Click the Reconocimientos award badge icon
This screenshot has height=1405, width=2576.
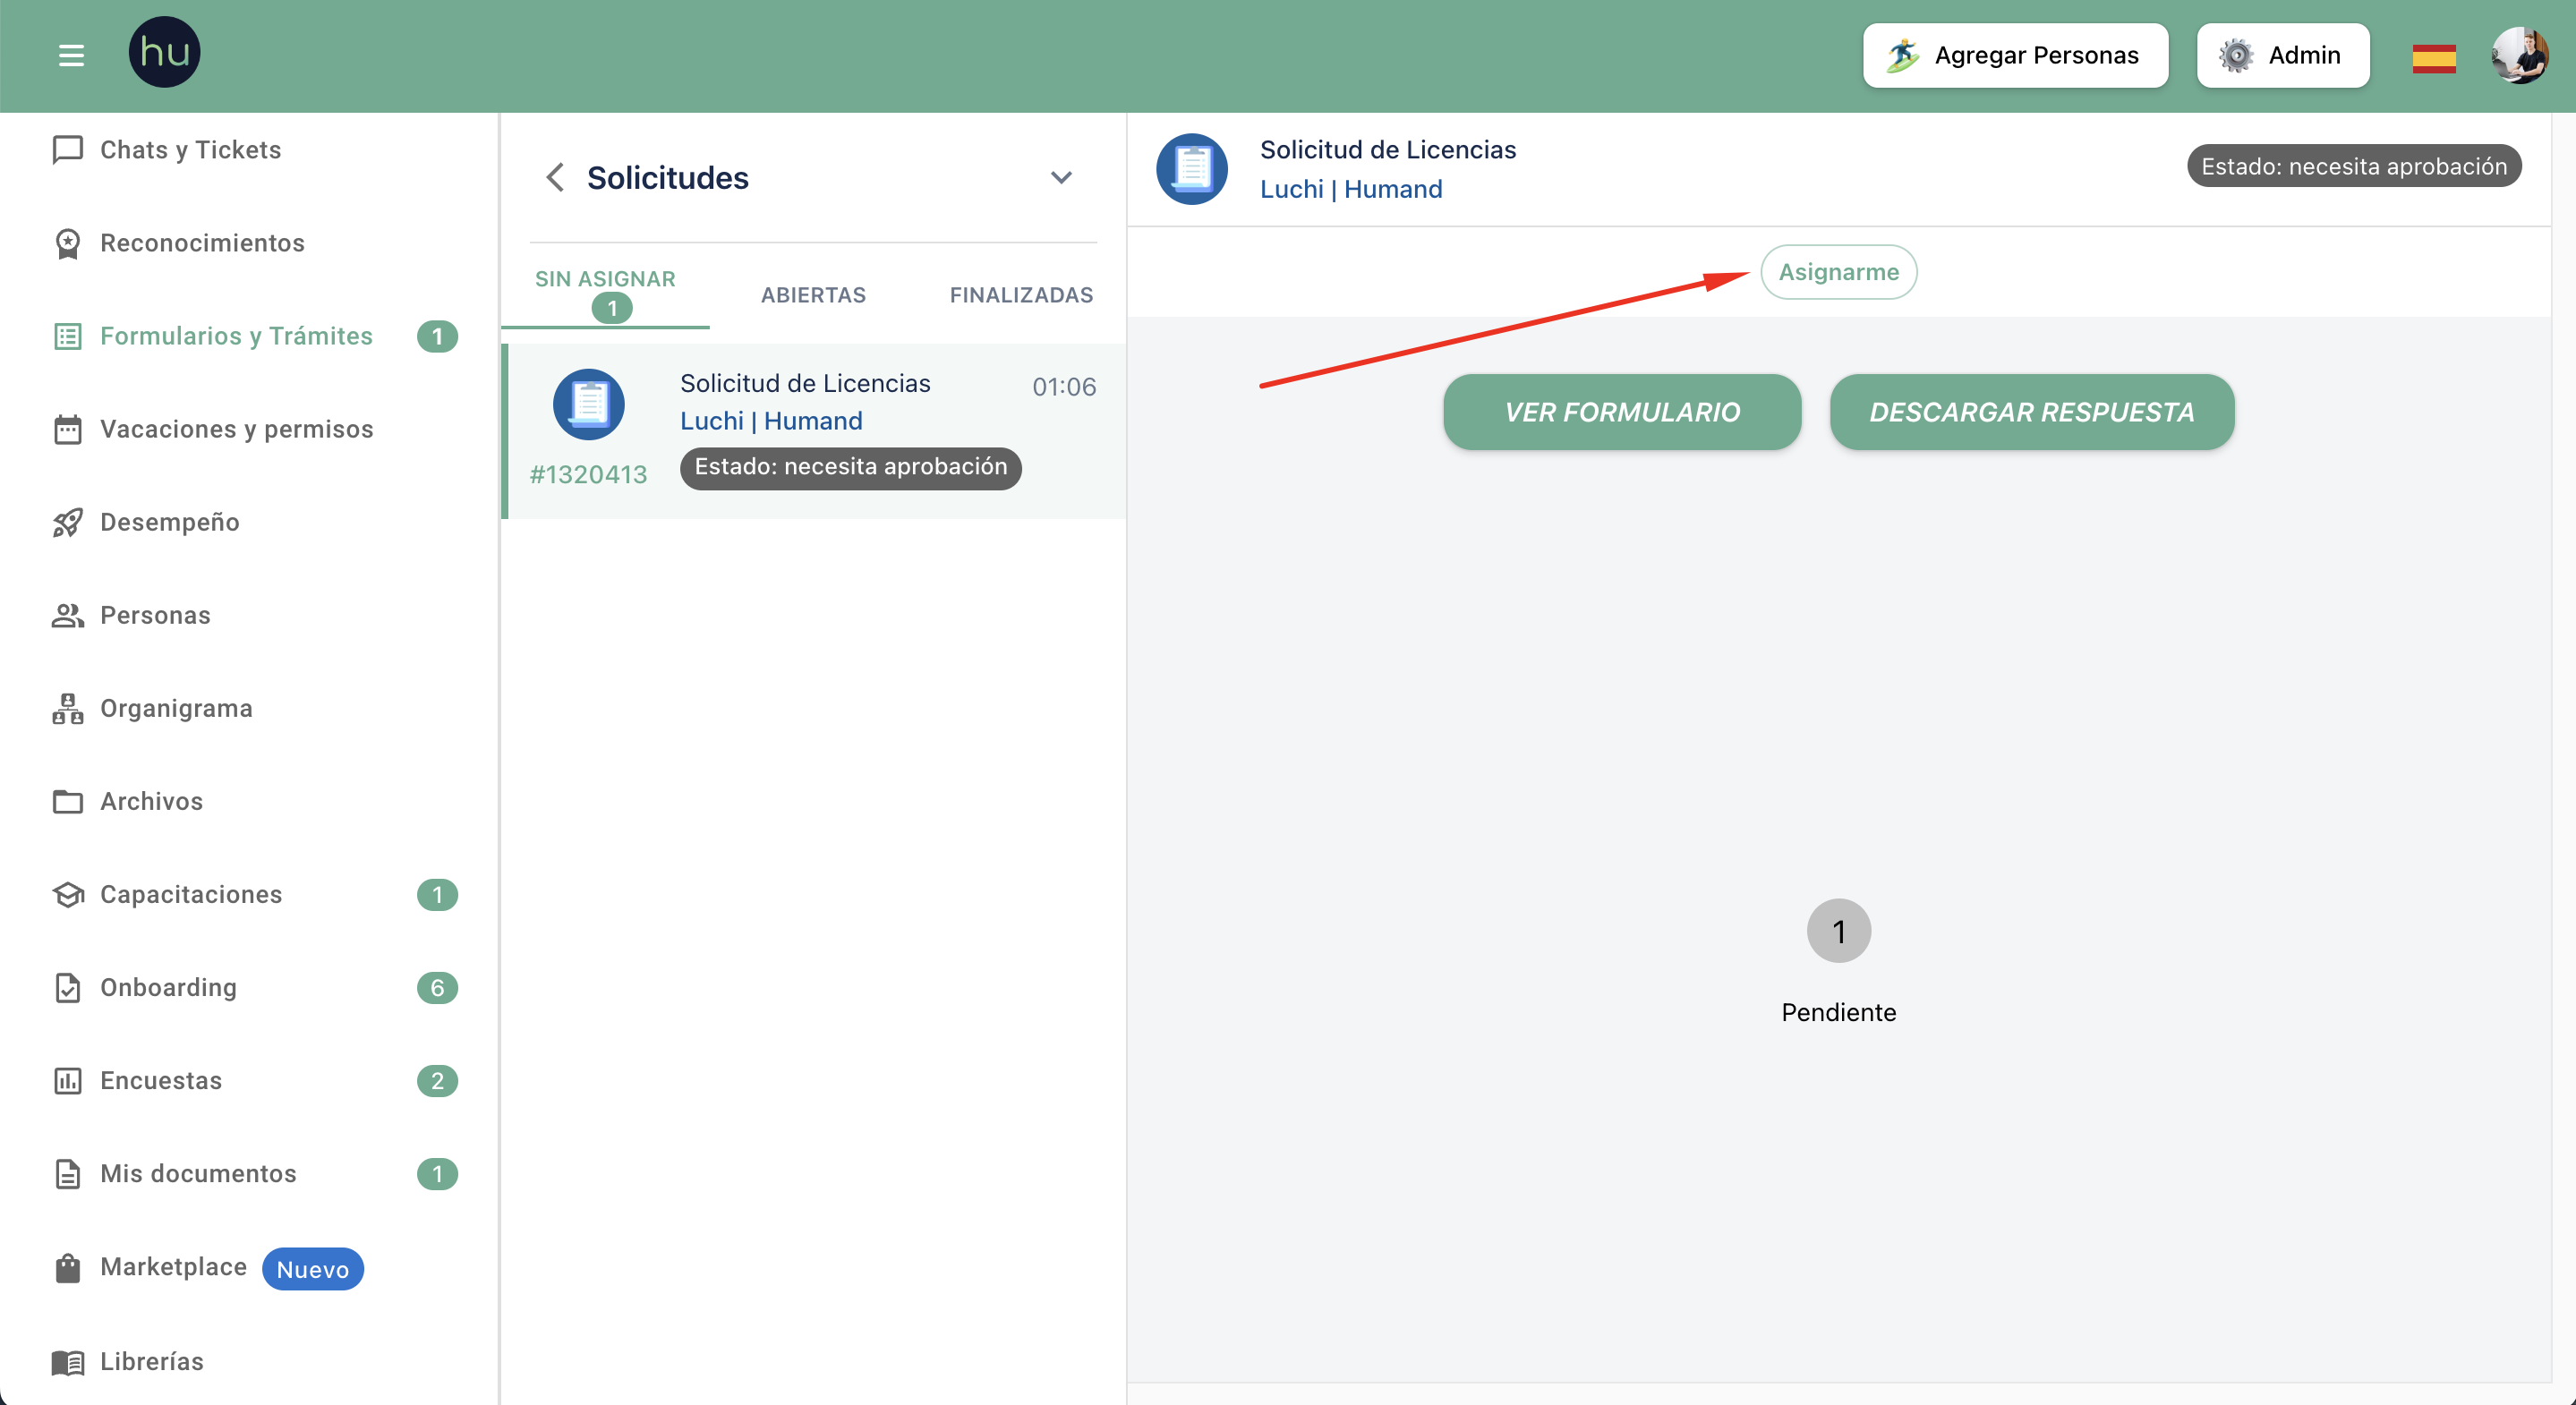click(x=67, y=243)
